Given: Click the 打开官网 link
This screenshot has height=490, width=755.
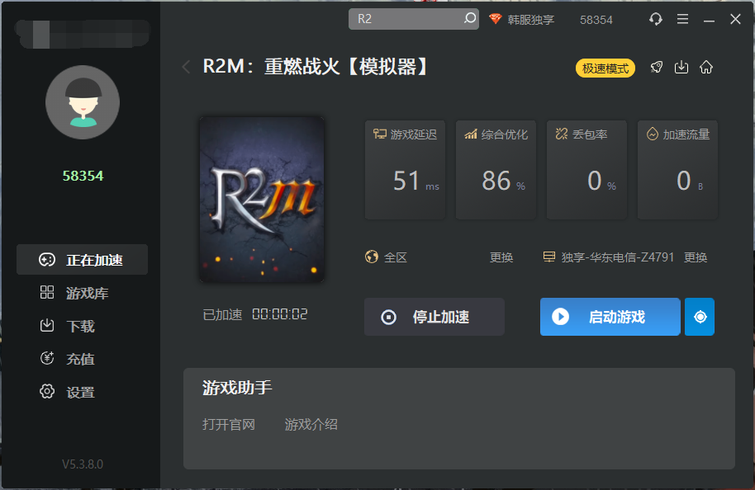Looking at the screenshot, I should tap(229, 425).
